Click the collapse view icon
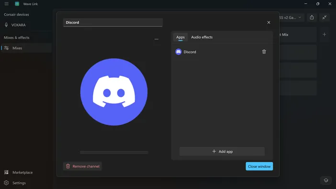 [x=324, y=17]
